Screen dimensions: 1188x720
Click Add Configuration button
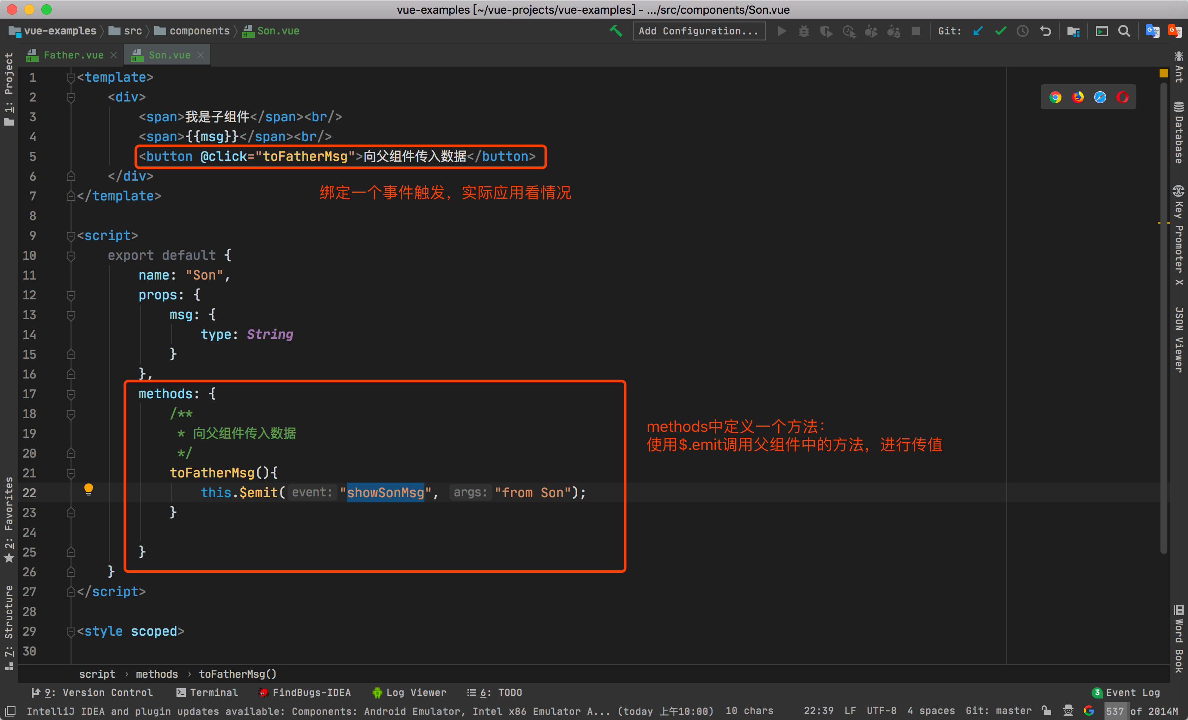tap(699, 31)
